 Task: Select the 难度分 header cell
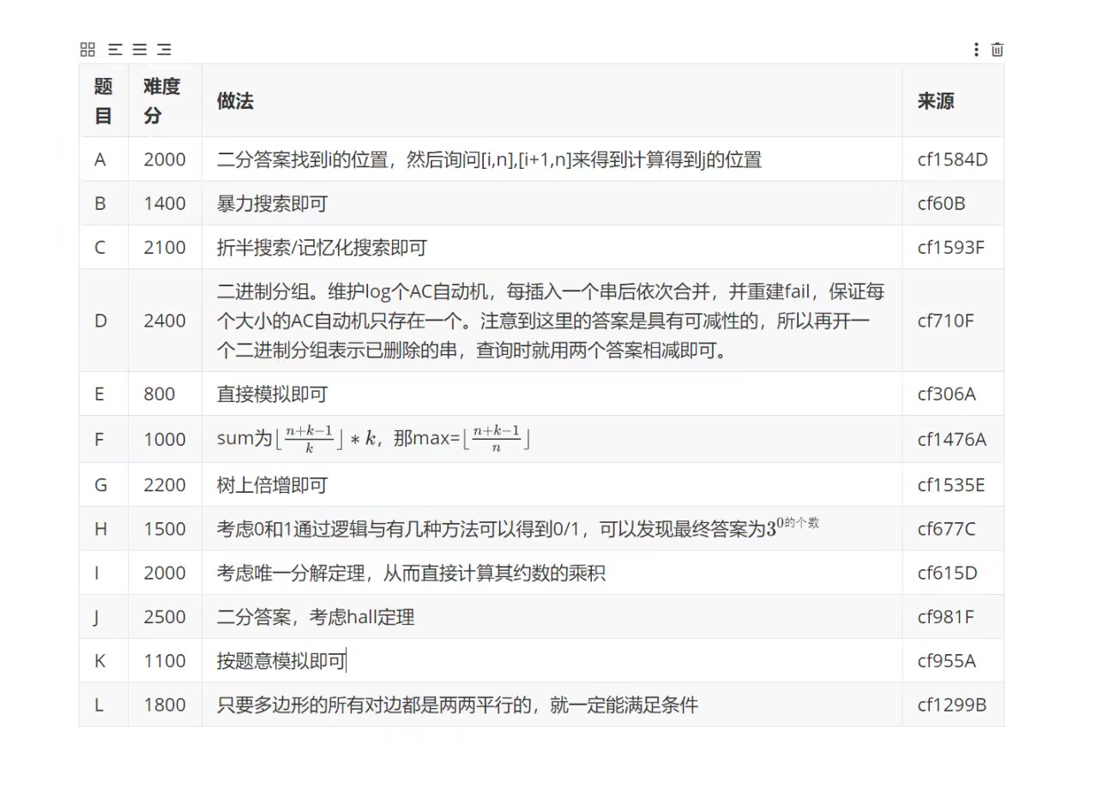point(165,100)
